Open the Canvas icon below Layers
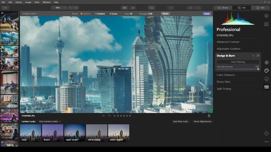Screen dimensions: 271x152 tap(266, 24)
